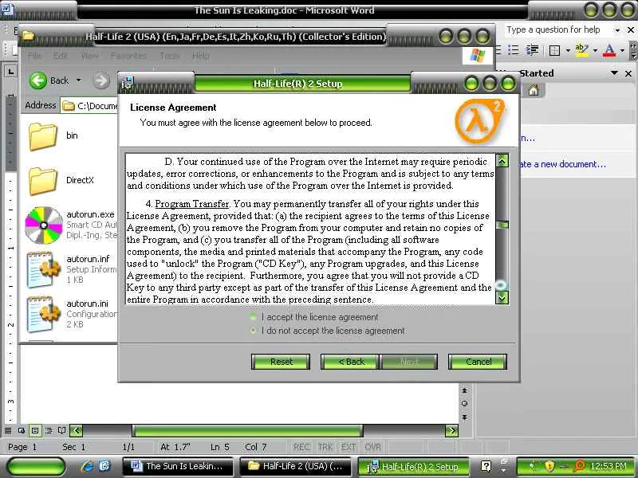Open the security shield tray icon
The image size is (638, 478).
point(549,466)
